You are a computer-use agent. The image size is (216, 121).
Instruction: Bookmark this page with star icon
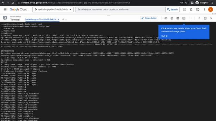(x=186, y=3)
